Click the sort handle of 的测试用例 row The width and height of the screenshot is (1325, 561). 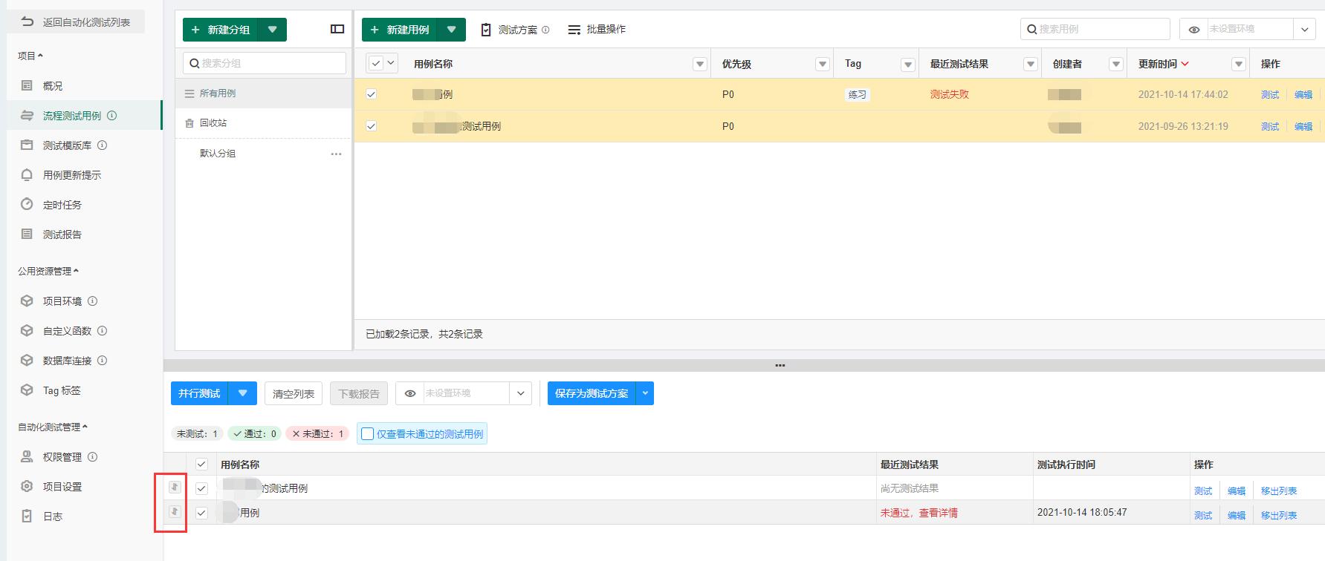tap(175, 488)
